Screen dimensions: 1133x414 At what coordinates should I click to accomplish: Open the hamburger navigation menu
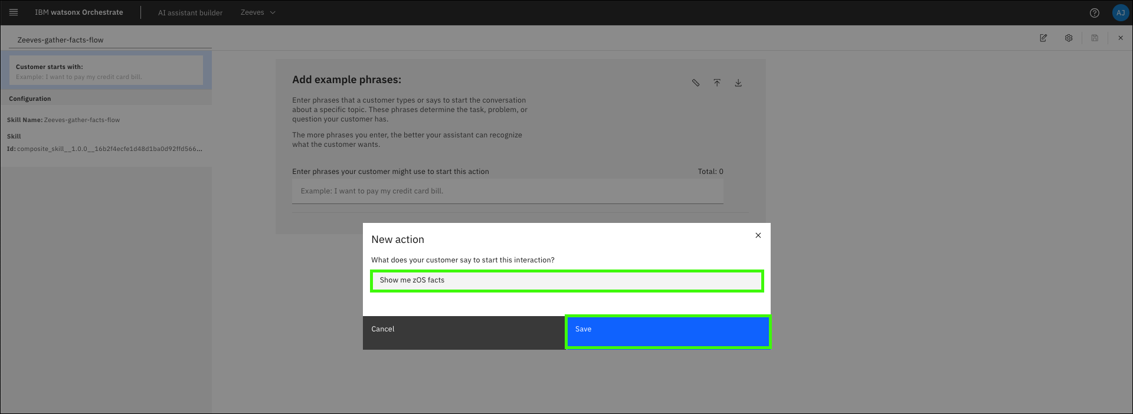[14, 12]
